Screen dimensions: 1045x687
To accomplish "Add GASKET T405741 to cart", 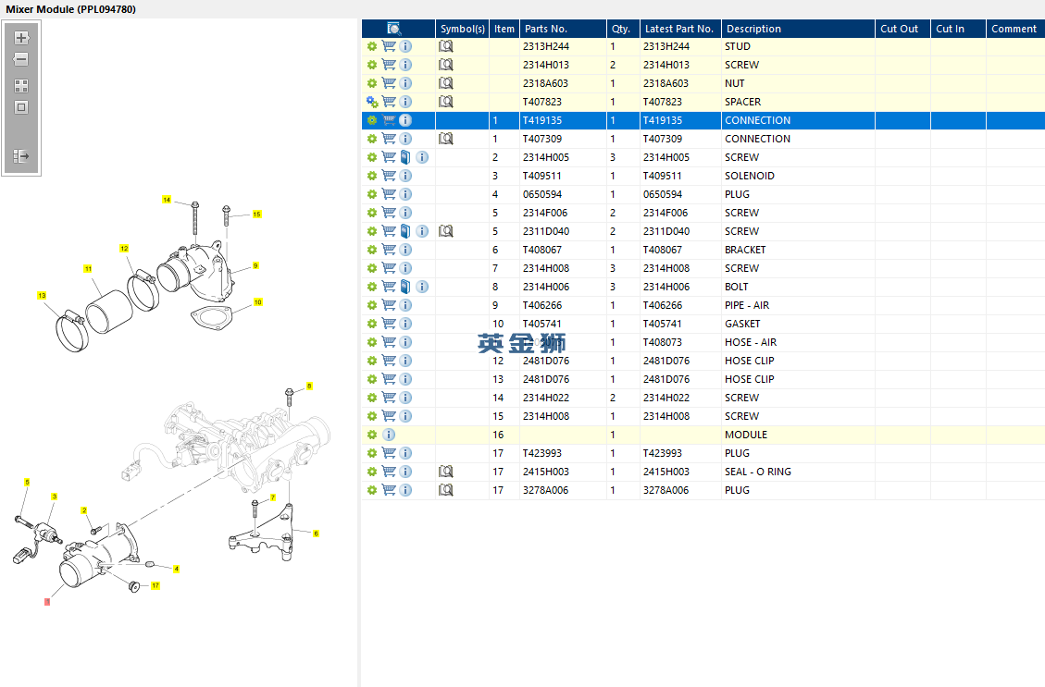I will pyautogui.click(x=389, y=324).
